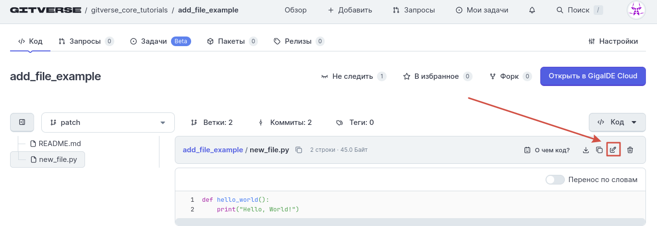This screenshot has height=233, width=657.
Task: Open the user avatar profile menu
Action: pos(636,10)
